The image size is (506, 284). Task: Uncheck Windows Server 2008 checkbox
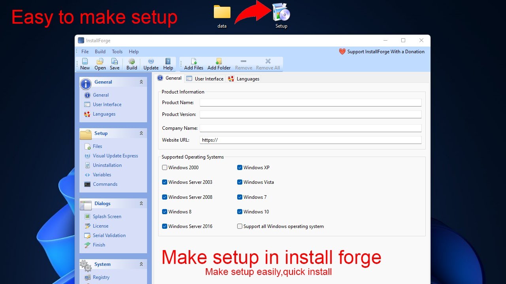pyautogui.click(x=164, y=197)
